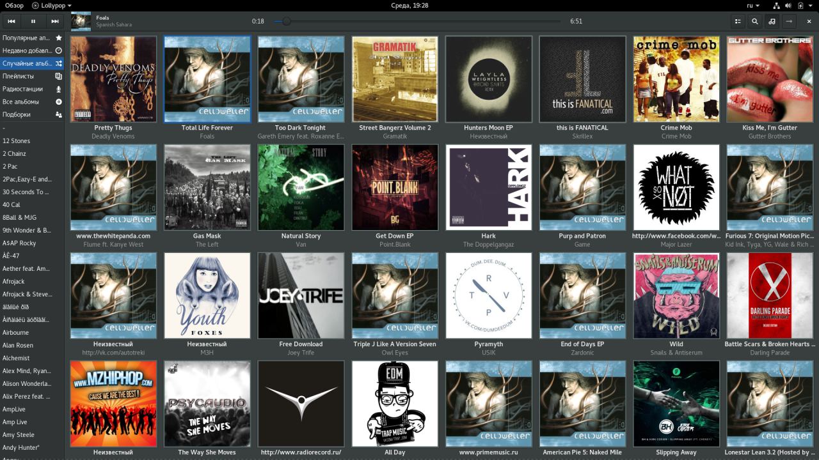Image resolution: width=819 pixels, height=460 pixels.
Task: Click the album title Triple J Like A Version Seven
Action: 395,344
